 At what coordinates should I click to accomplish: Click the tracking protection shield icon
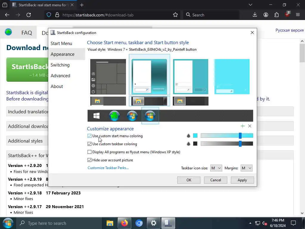(49, 15)
